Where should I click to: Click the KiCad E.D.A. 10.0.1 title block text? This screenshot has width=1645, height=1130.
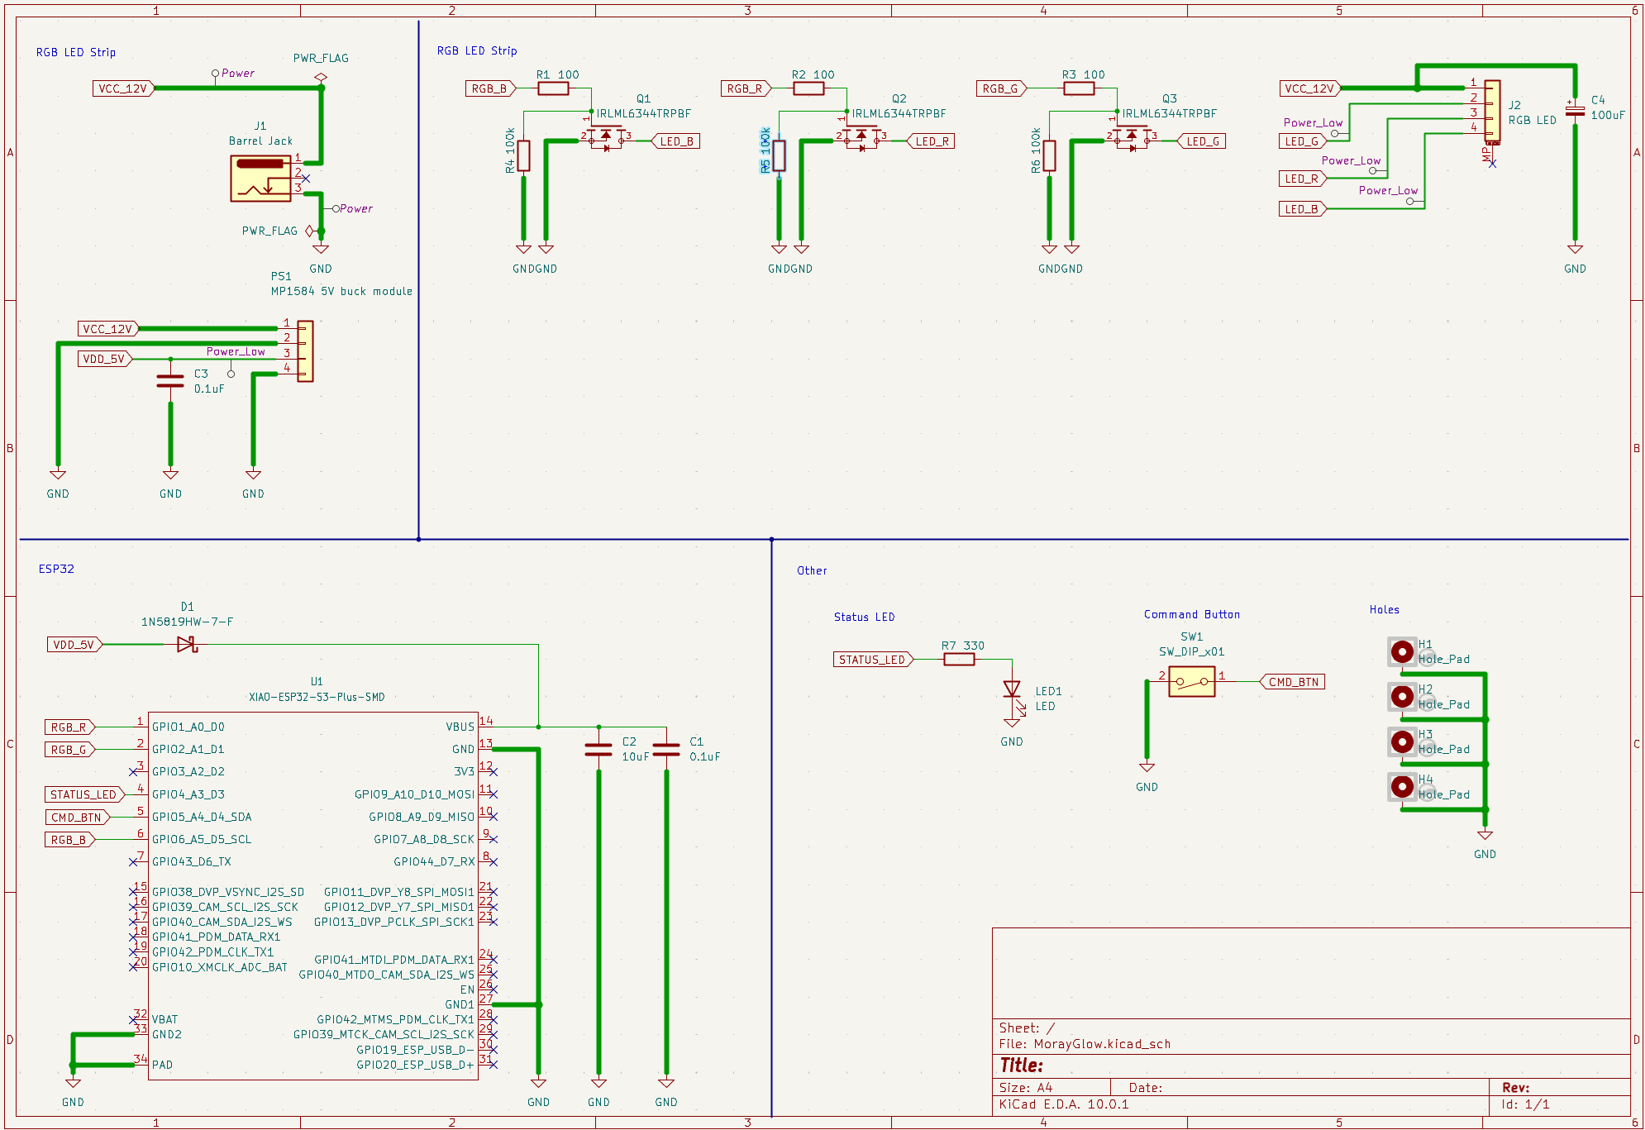click(x=1063, y=1104)
